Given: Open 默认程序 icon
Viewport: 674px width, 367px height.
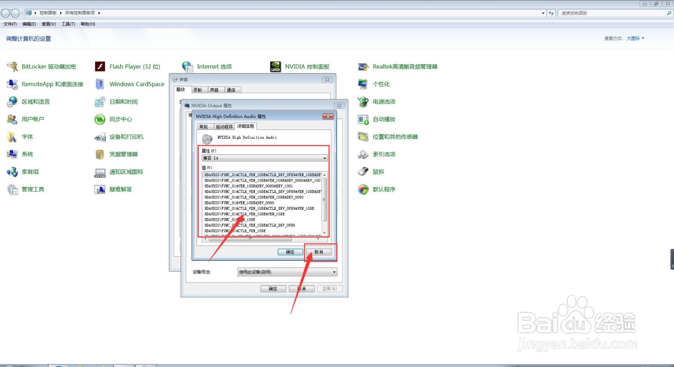Looking at the screenshot, I should tap(364, 190).
